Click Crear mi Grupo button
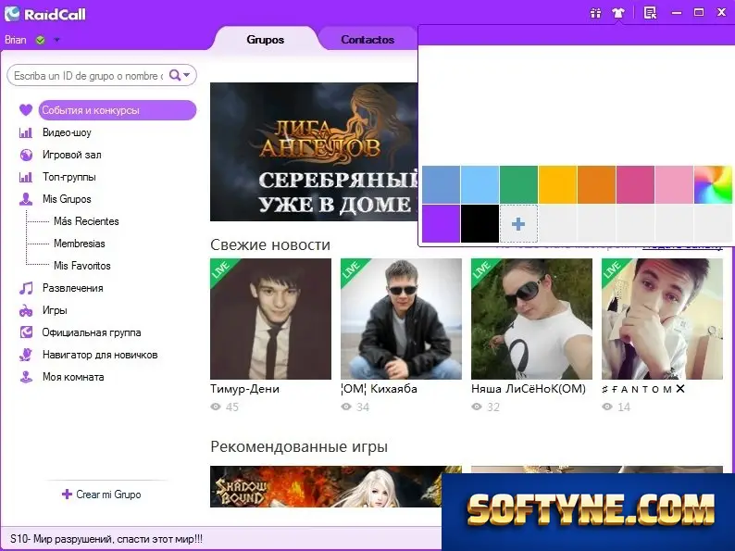The height and width of the screenshot is (551, 735). tap(101, 495)
